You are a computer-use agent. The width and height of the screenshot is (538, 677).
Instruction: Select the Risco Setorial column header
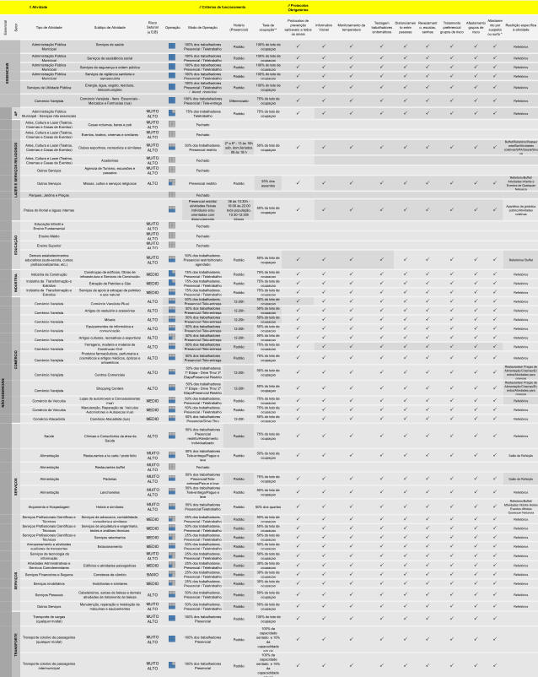point(153,27)
